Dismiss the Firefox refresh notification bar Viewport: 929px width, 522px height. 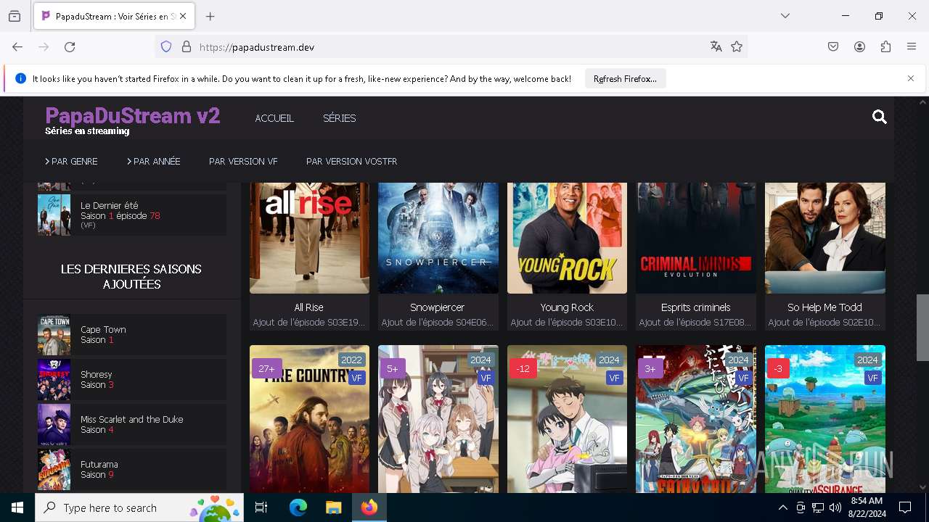pos(911,78)
